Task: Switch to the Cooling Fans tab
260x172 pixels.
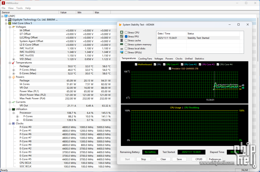Action: point(145,58)
